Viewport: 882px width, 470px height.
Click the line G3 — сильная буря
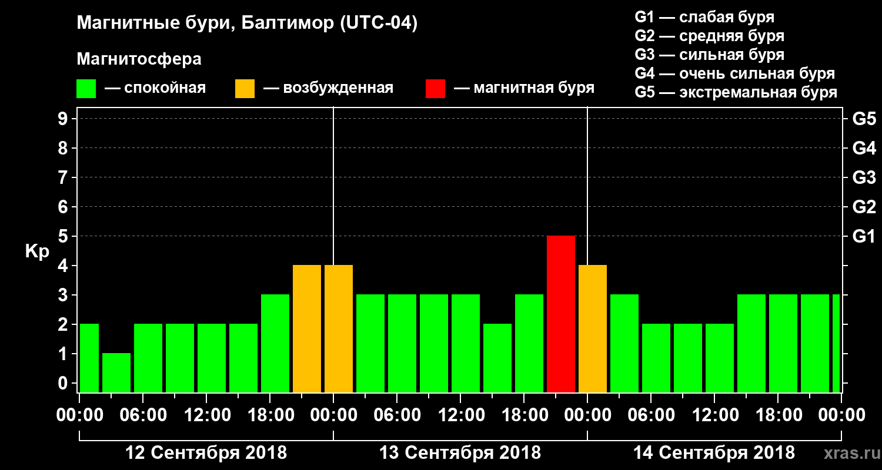coord(710,55)
